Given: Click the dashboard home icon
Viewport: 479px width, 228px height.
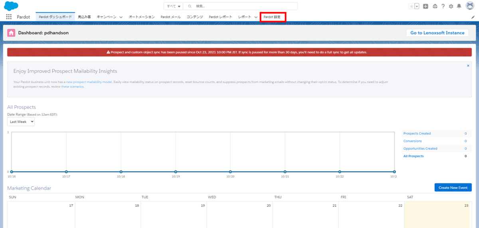Looking at the screenshot, I should point(11,33).
